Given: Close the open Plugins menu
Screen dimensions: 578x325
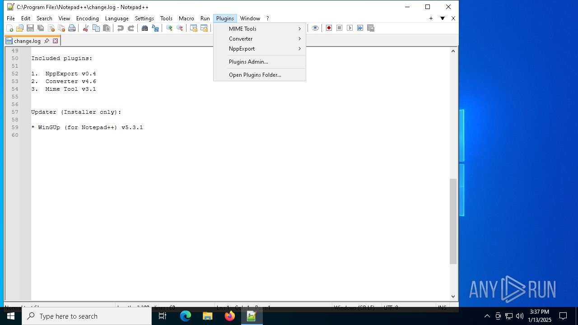Looking at the screenshot, I should click(225, 19).
